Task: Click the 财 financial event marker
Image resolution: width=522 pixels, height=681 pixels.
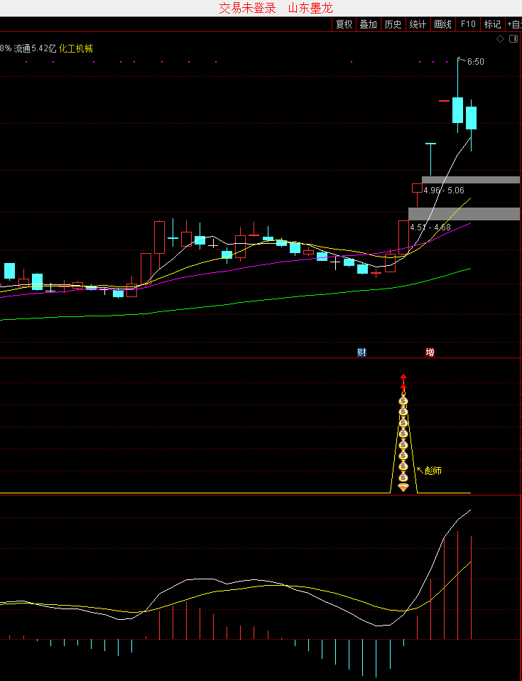Action: [x=361, y=352]
